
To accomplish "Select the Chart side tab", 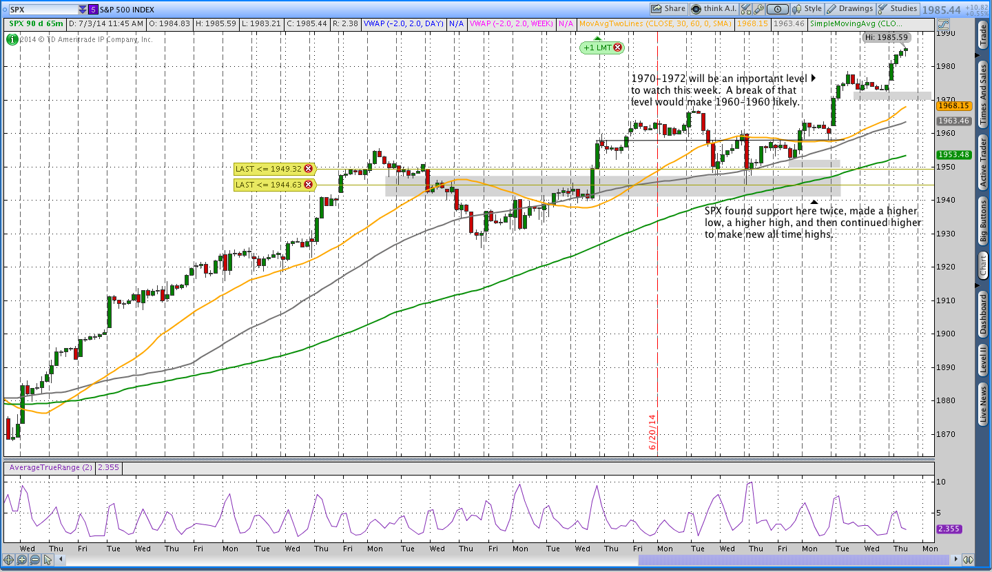I will (983, 265).
